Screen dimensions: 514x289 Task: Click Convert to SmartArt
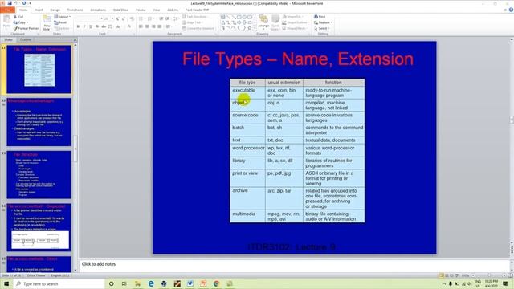point(198,29)
